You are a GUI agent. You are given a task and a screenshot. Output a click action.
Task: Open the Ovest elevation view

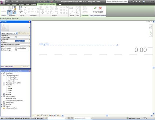10,91
